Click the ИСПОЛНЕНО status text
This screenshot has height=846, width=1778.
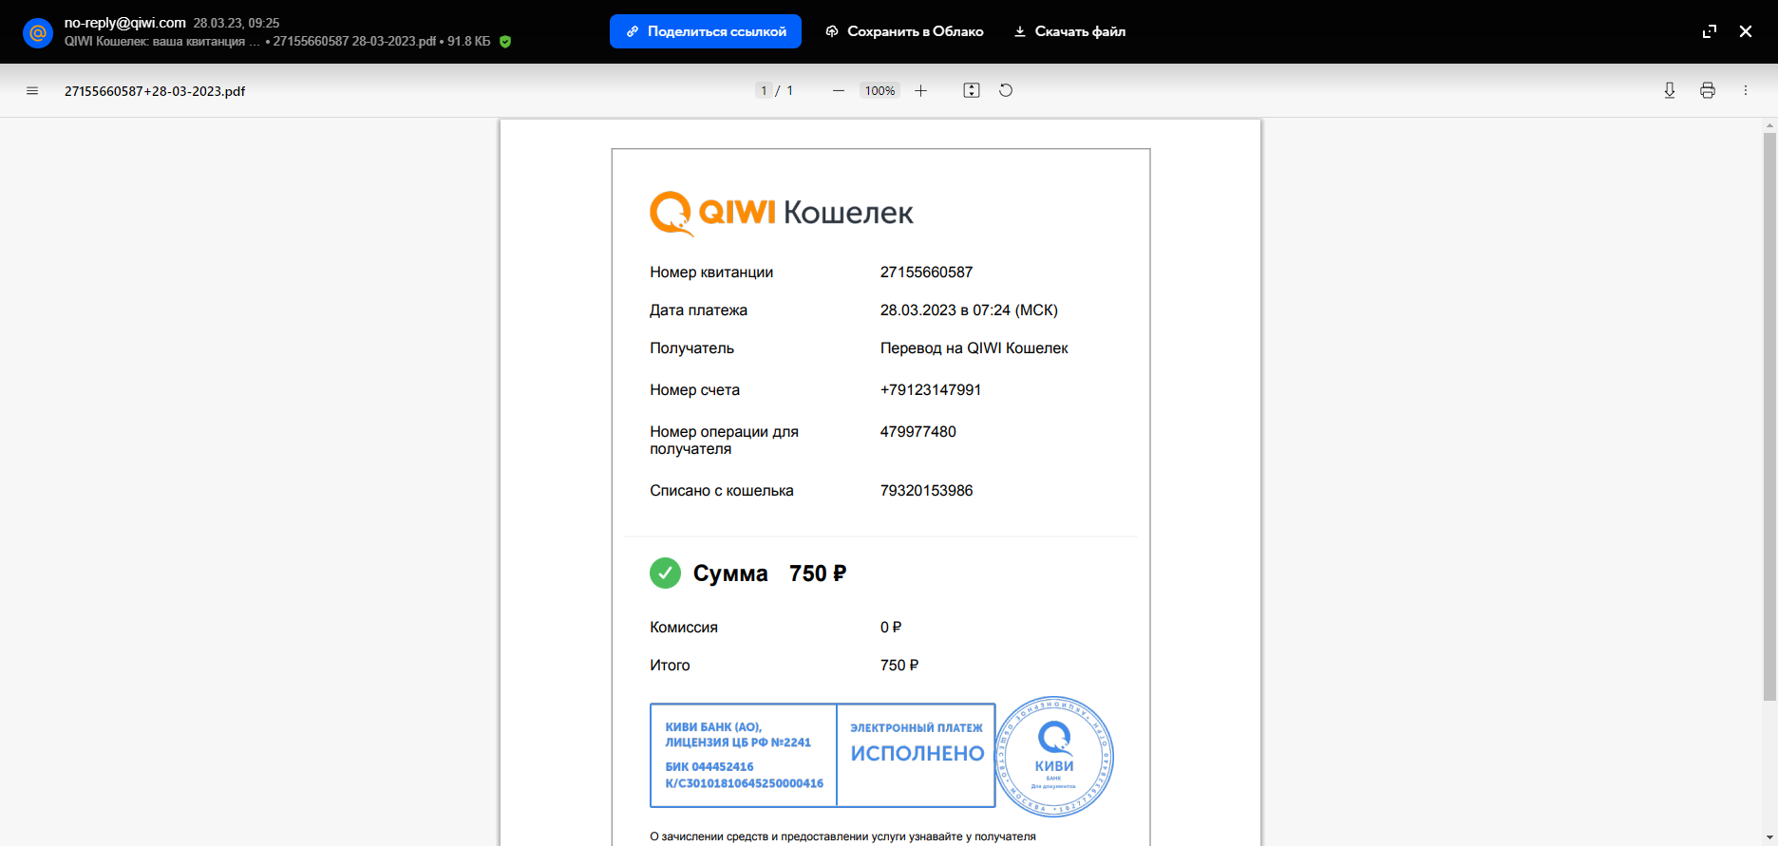pyautogui.click(x=917, y=754)
